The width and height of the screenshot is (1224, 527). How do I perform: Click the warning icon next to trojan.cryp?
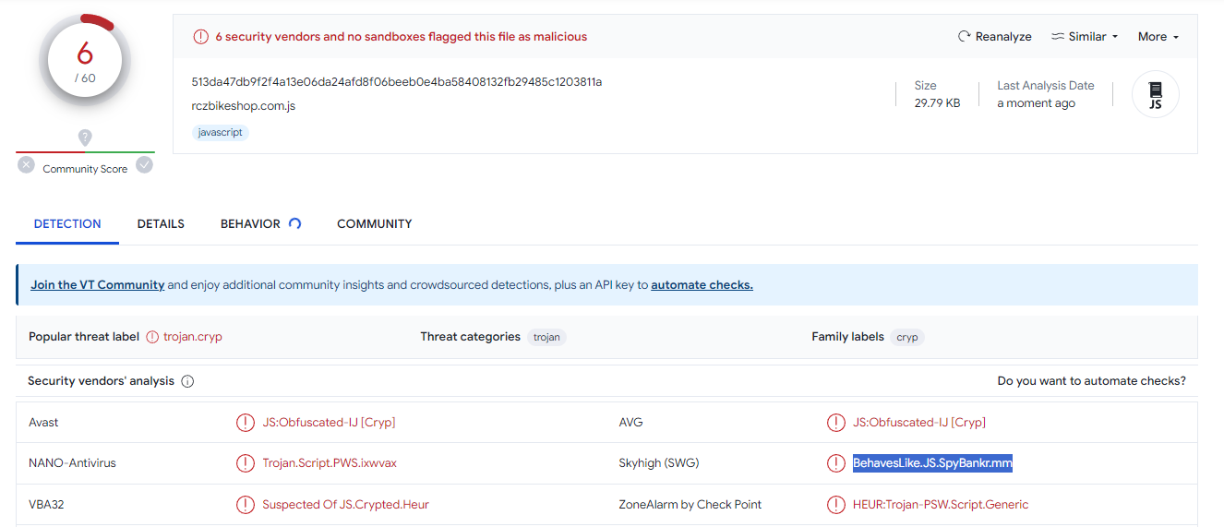pos(152,337)
